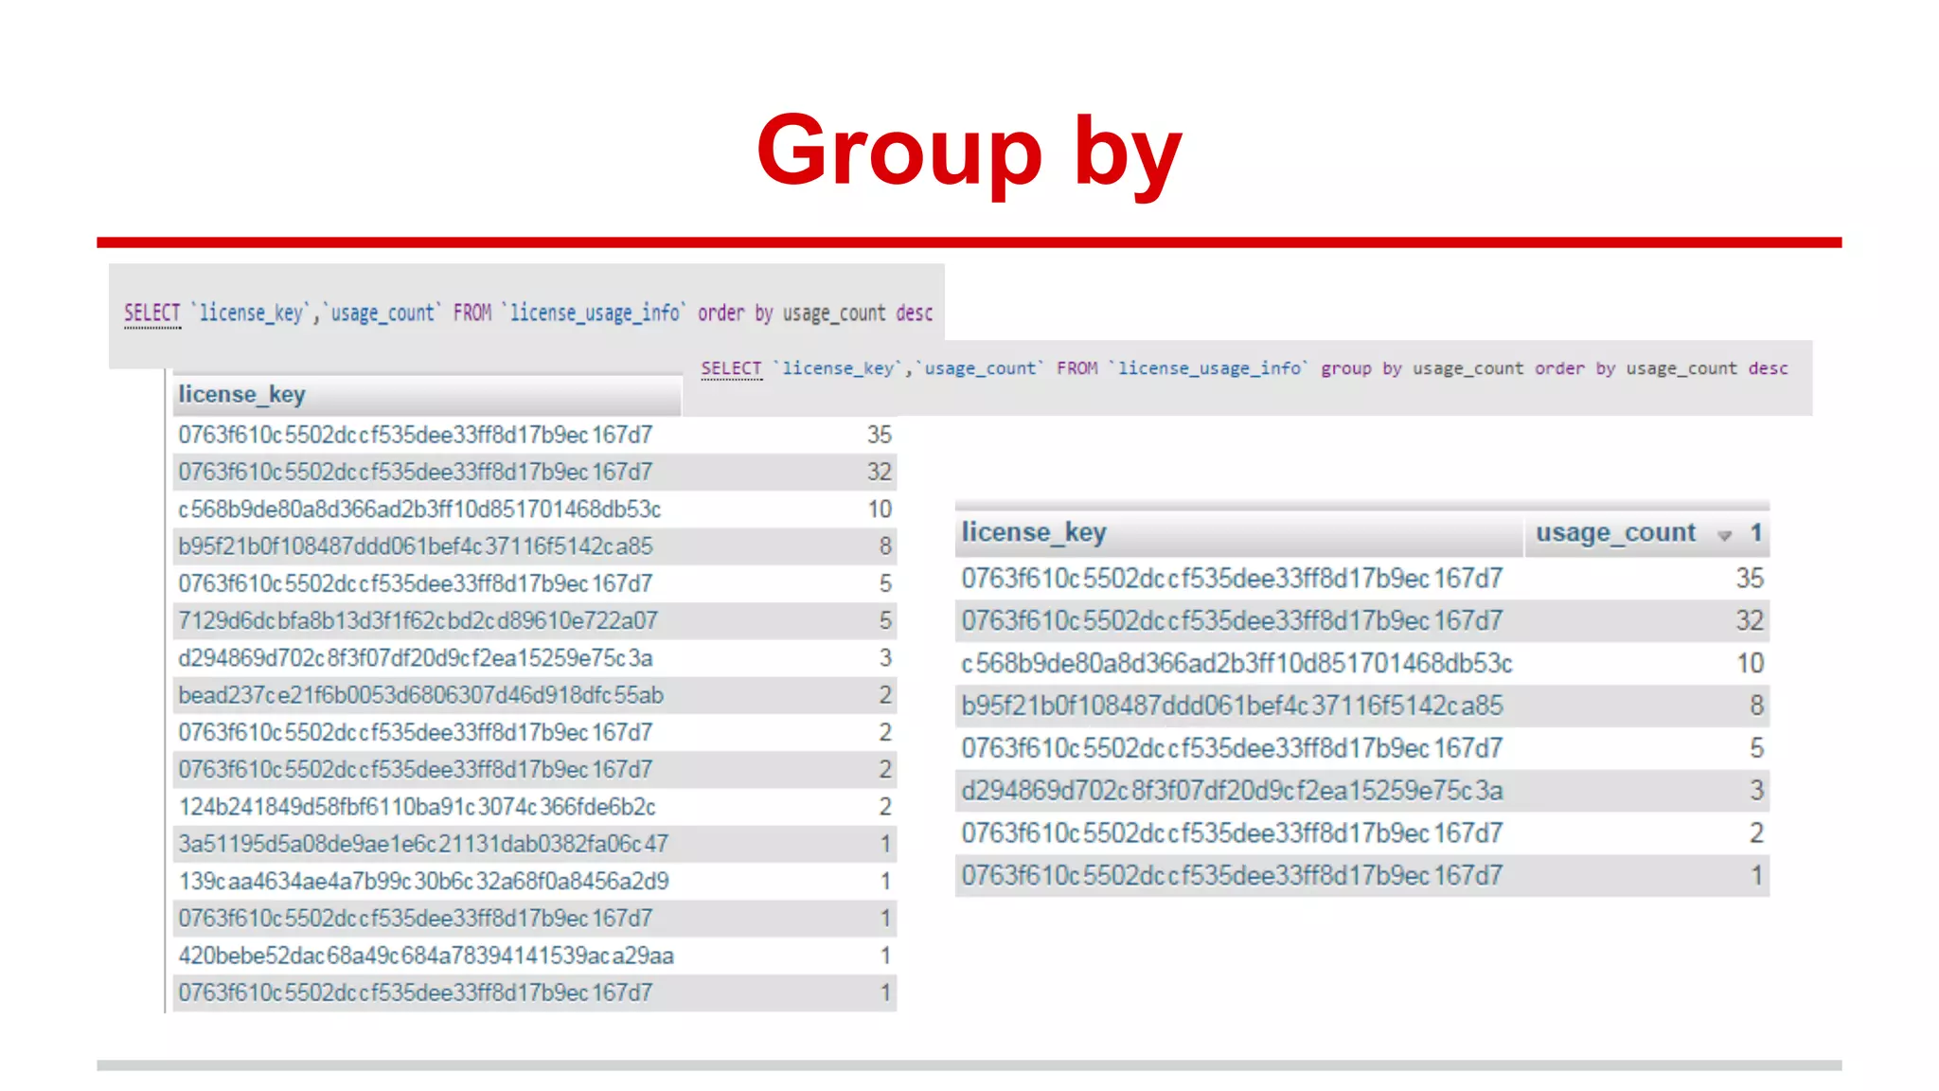Click count 8 in the ungrouped table
Image resolution: width=1939 pixels, height=1091 pixels.
click(885, 546)
